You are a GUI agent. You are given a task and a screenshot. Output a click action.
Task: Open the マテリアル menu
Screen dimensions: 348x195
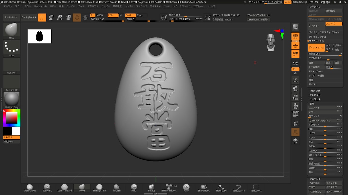tap(93, 6)
